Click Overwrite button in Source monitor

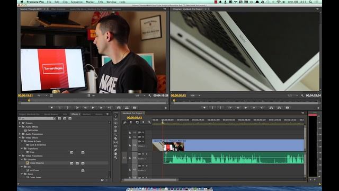coord(127,108)
